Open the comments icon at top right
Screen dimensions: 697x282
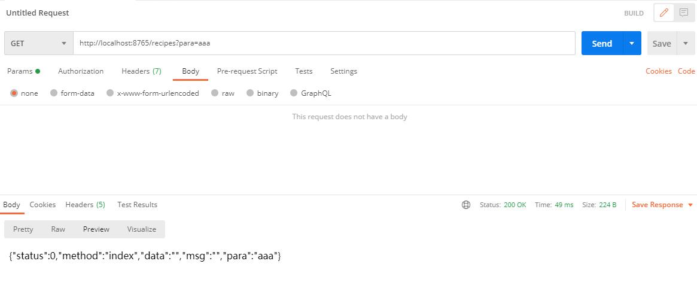(x=683, y=13)
